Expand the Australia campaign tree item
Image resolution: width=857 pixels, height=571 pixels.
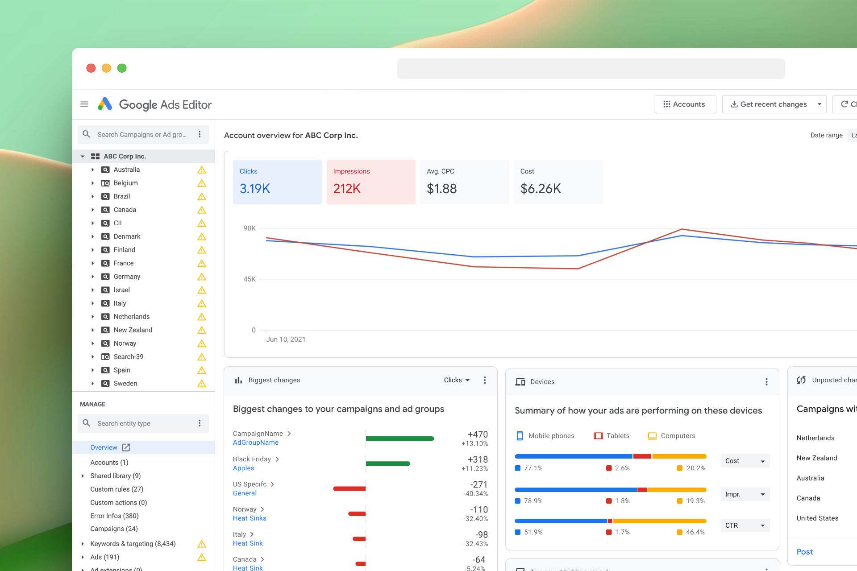pyautogui.click(x=92, y=170)
